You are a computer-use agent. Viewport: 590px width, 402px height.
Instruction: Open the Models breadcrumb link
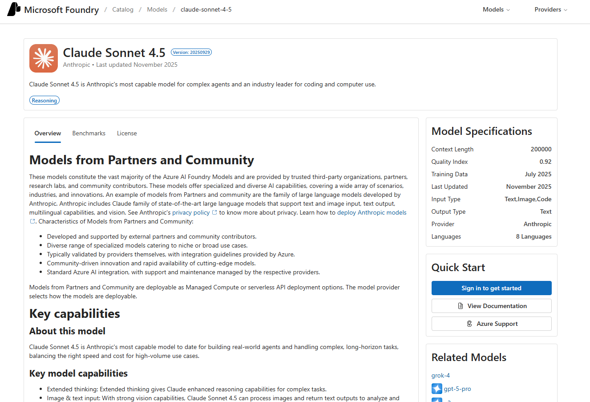point(157,9)
